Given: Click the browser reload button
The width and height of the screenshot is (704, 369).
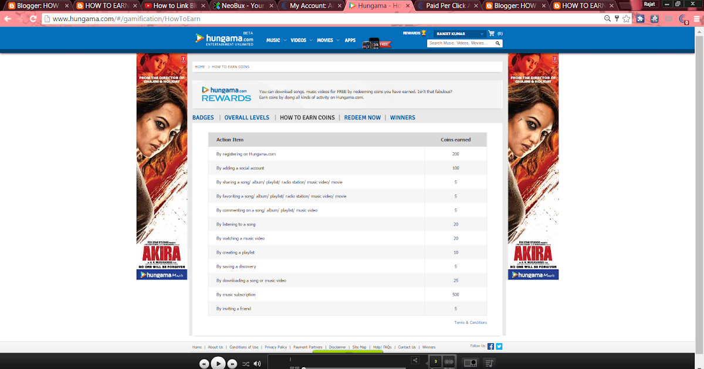Looking at the screenshot, I should pos(34,19).
